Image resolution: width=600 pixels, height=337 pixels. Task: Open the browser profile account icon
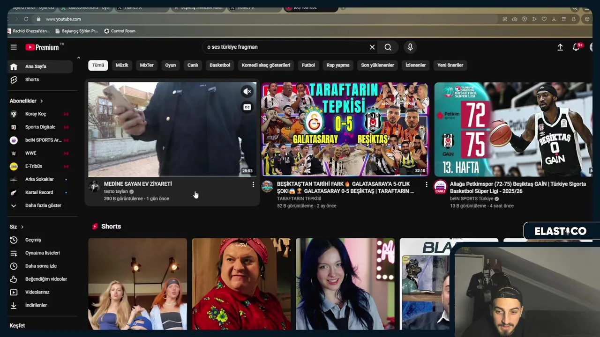(574, 19)
